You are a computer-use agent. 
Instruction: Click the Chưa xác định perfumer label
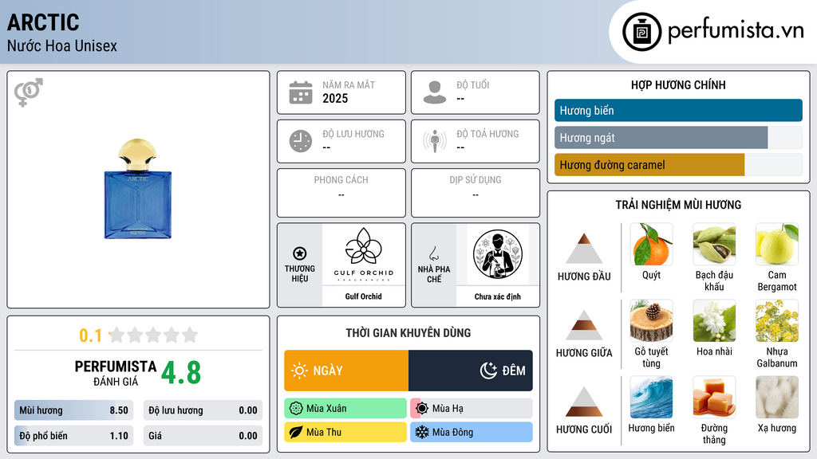tap(498, 296)
